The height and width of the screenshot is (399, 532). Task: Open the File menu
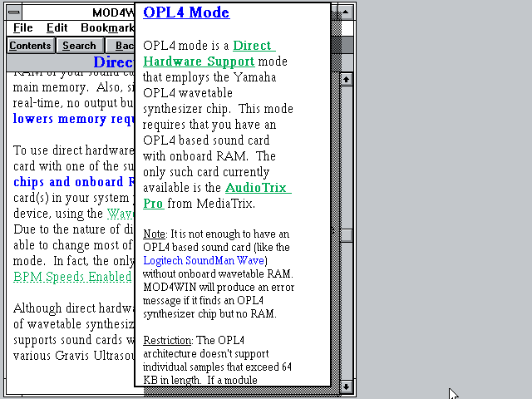click(x=23, y=28)
